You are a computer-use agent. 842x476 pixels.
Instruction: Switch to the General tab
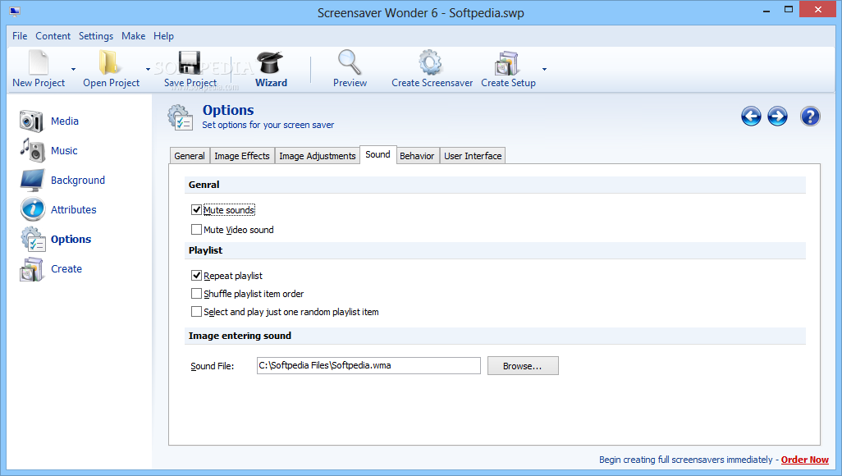coord(190,156)
